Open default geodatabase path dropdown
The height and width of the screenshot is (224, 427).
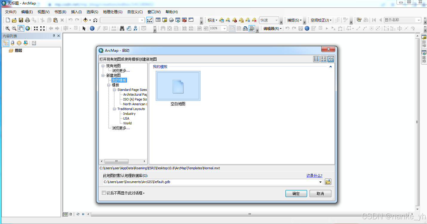[x=321, y=182]
